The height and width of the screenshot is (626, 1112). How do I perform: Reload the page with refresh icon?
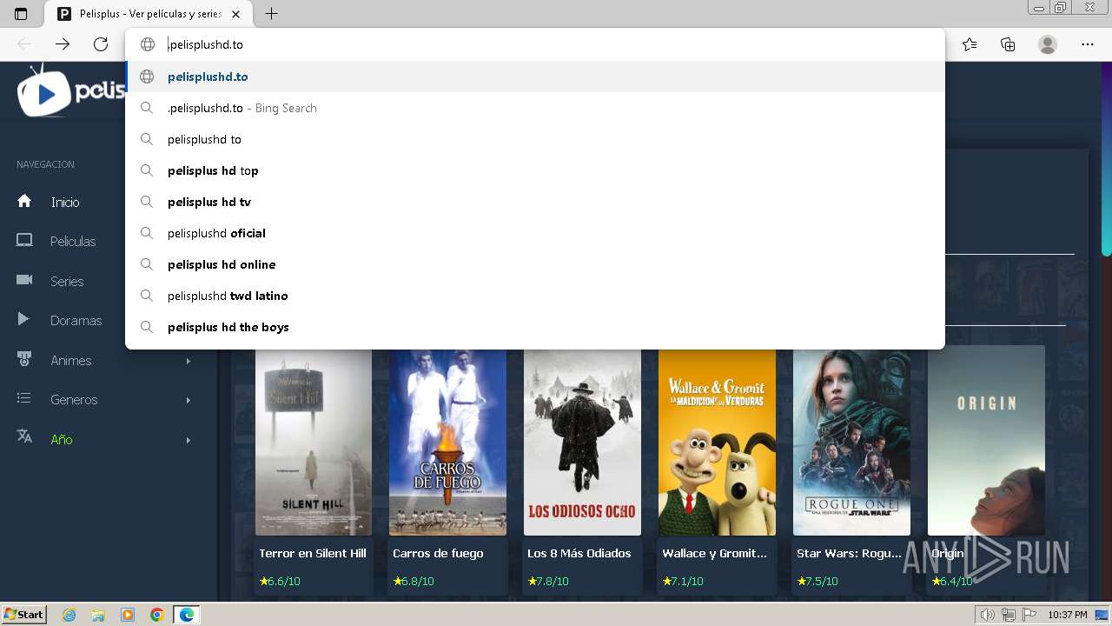[x=101, y=44]
